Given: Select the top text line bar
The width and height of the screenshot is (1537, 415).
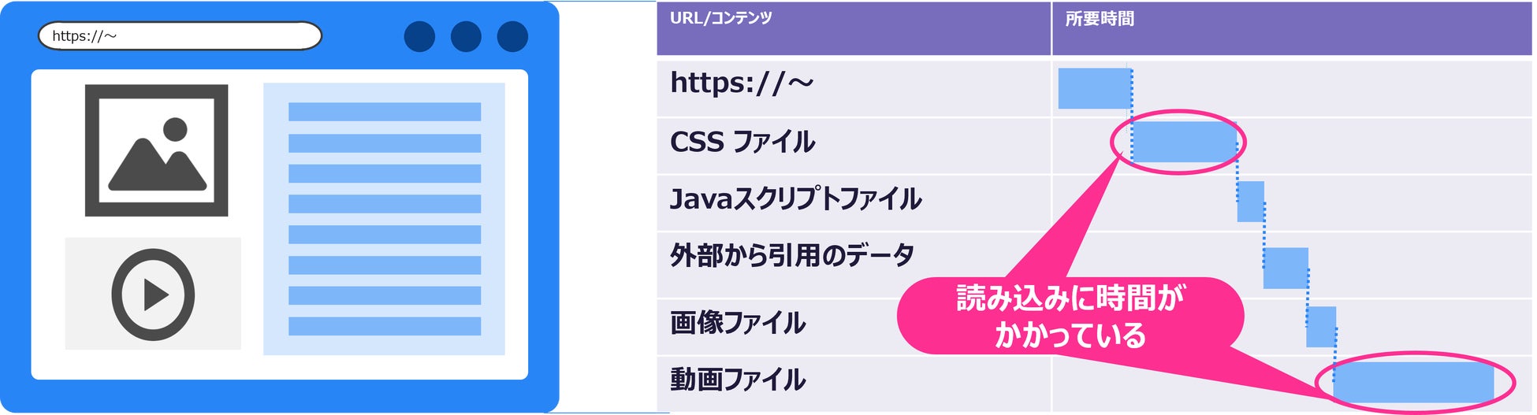Looking at the screenshot, I should pyautogui.click(x=384, y=112).
